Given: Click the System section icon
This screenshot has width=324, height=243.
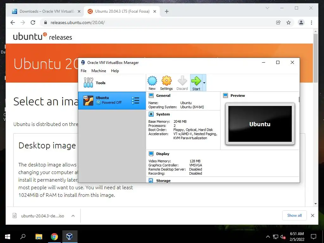Looking at the screenshot, I should pos(151,114).
